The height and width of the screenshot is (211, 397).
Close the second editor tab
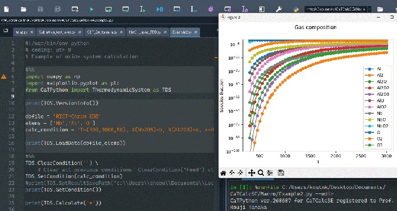pyautogui.click(x=79, y=32)
